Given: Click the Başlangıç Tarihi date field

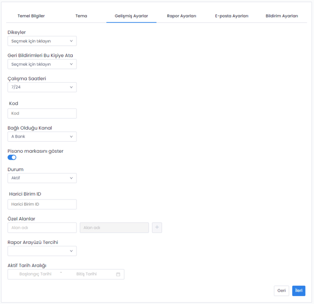Looking at the screenshot, I should point(35,274).
